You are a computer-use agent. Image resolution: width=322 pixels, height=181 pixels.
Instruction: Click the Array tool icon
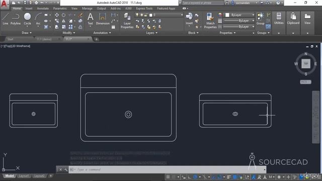click(x=70, y=27)
